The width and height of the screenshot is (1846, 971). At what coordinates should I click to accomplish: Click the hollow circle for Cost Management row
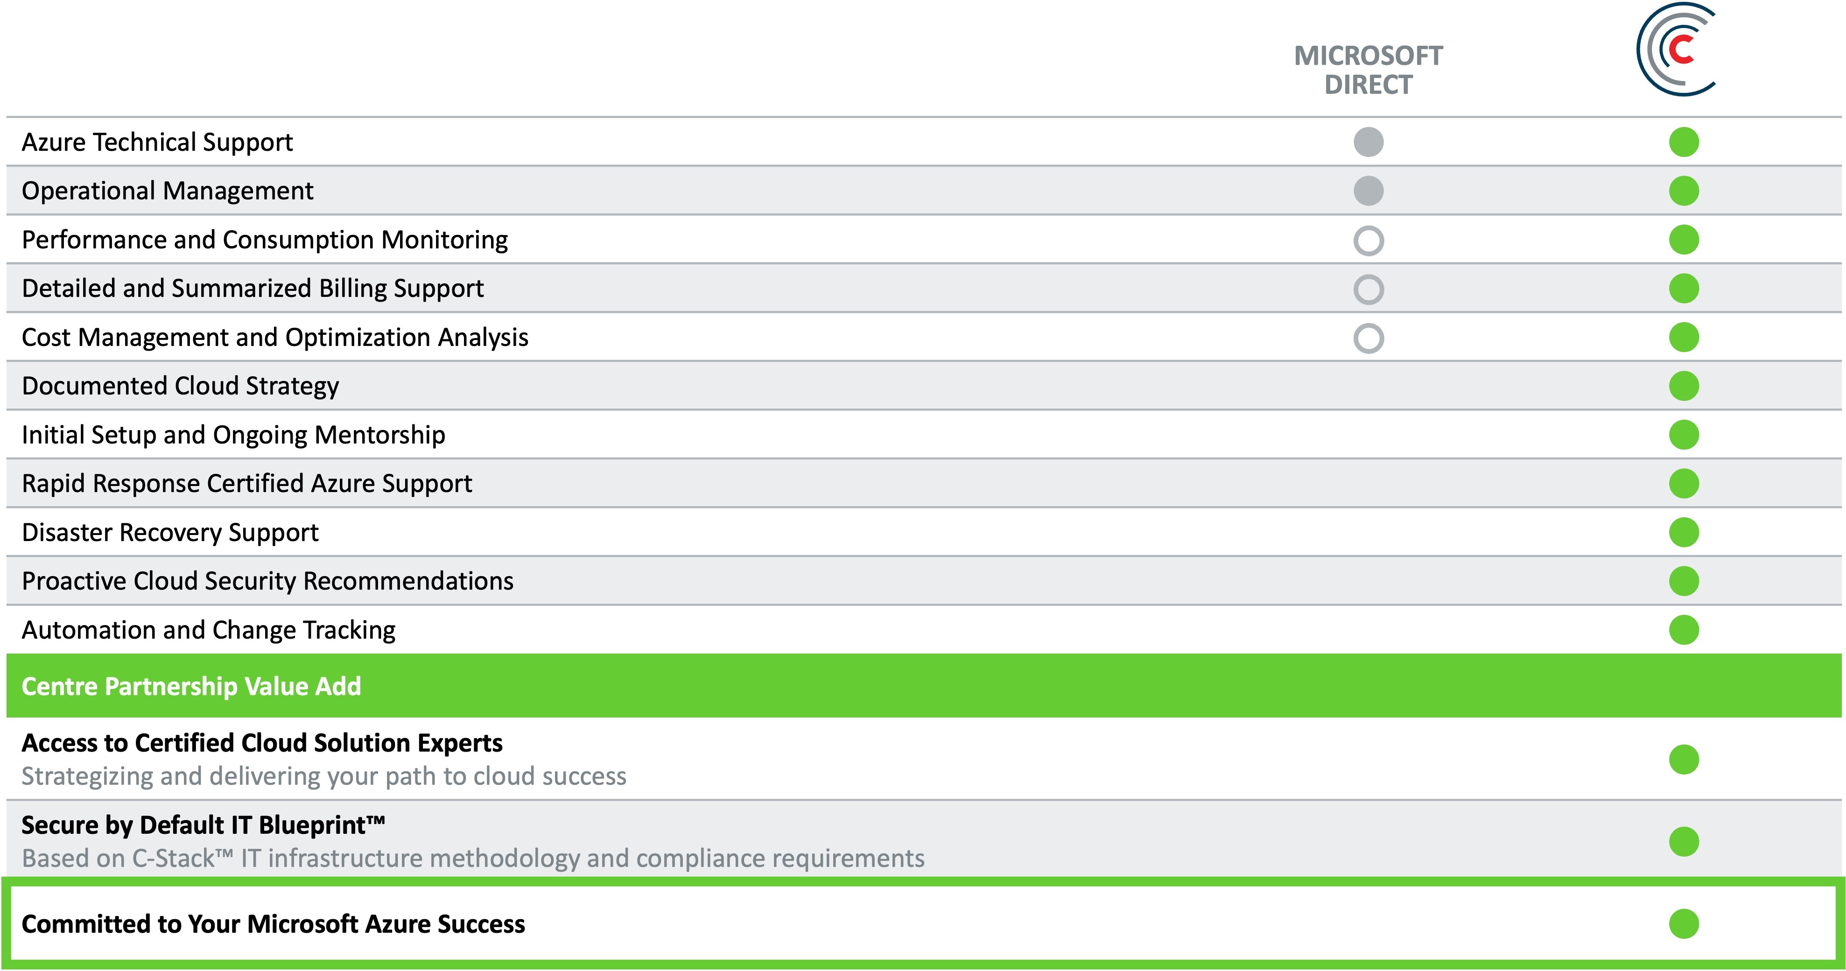point(1368,338)
